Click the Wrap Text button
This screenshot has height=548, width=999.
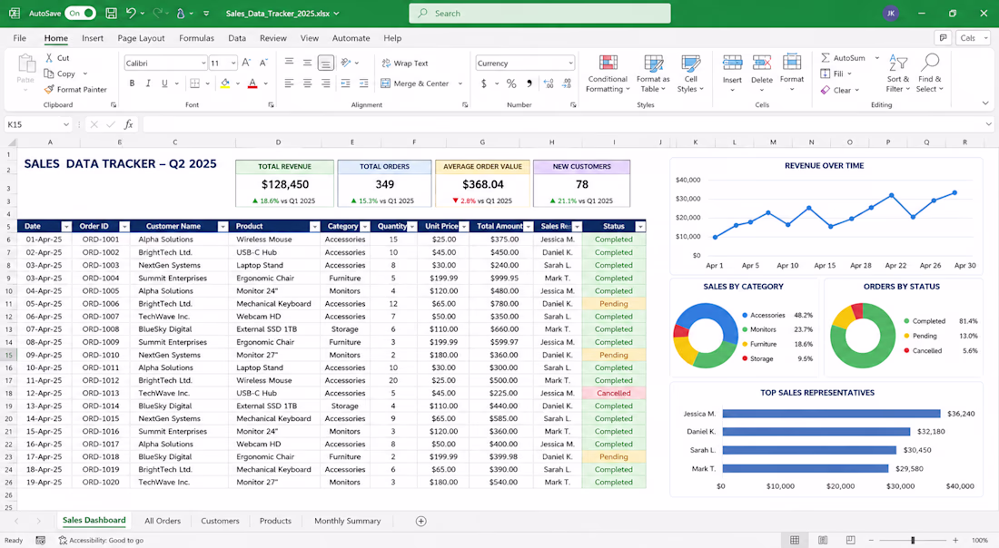click(x=404, y=63)
